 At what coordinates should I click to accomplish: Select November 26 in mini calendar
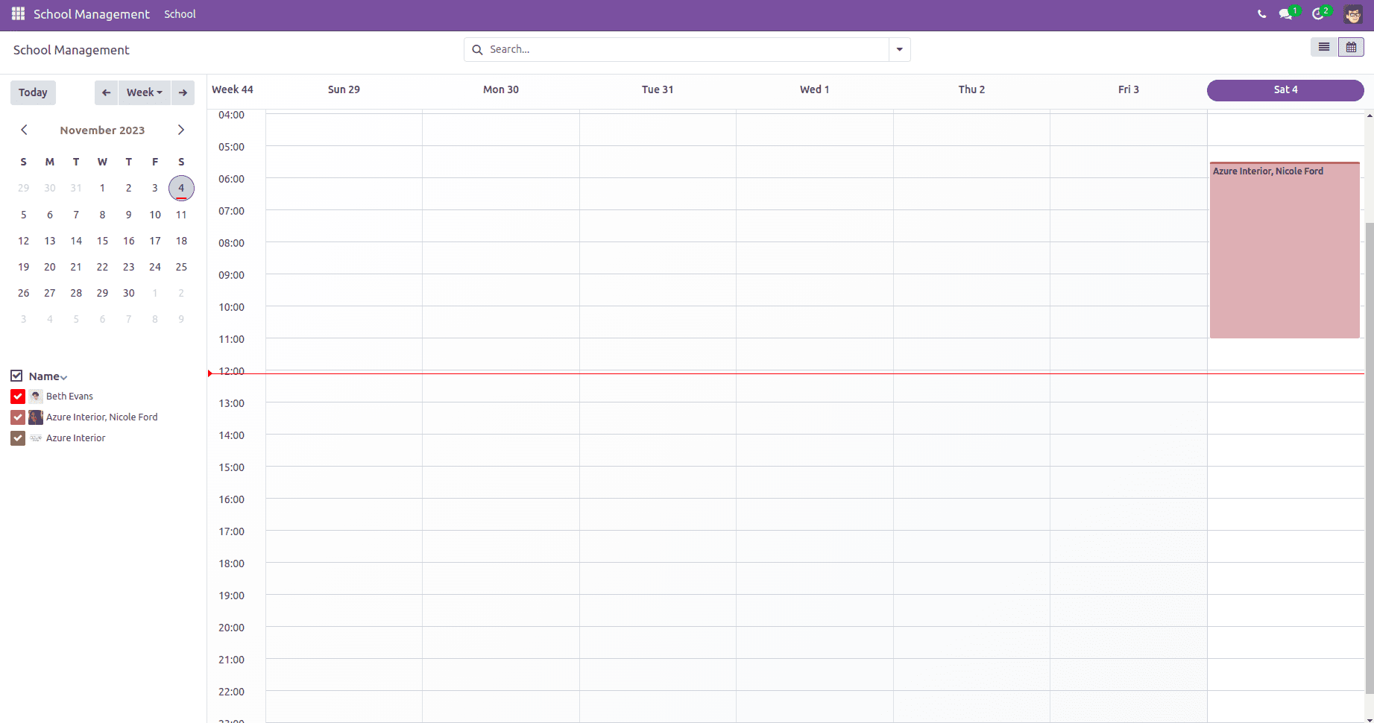pyautogui.click(x=24, y=293)
